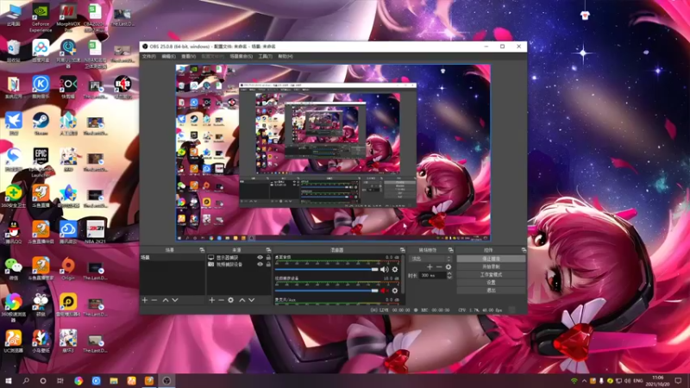Open source properties with the Sources gear icon

point(230,300)
